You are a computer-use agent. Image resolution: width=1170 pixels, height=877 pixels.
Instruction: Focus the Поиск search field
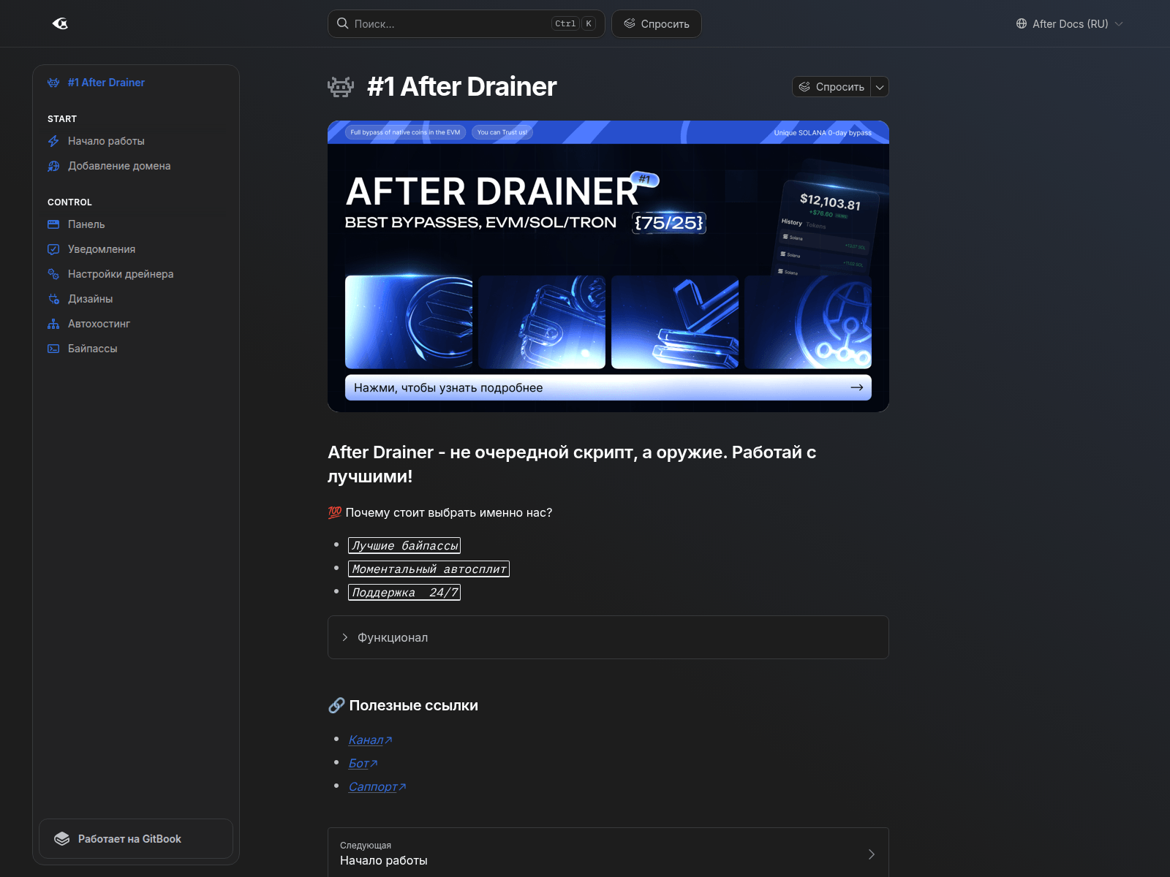(466, 23)
